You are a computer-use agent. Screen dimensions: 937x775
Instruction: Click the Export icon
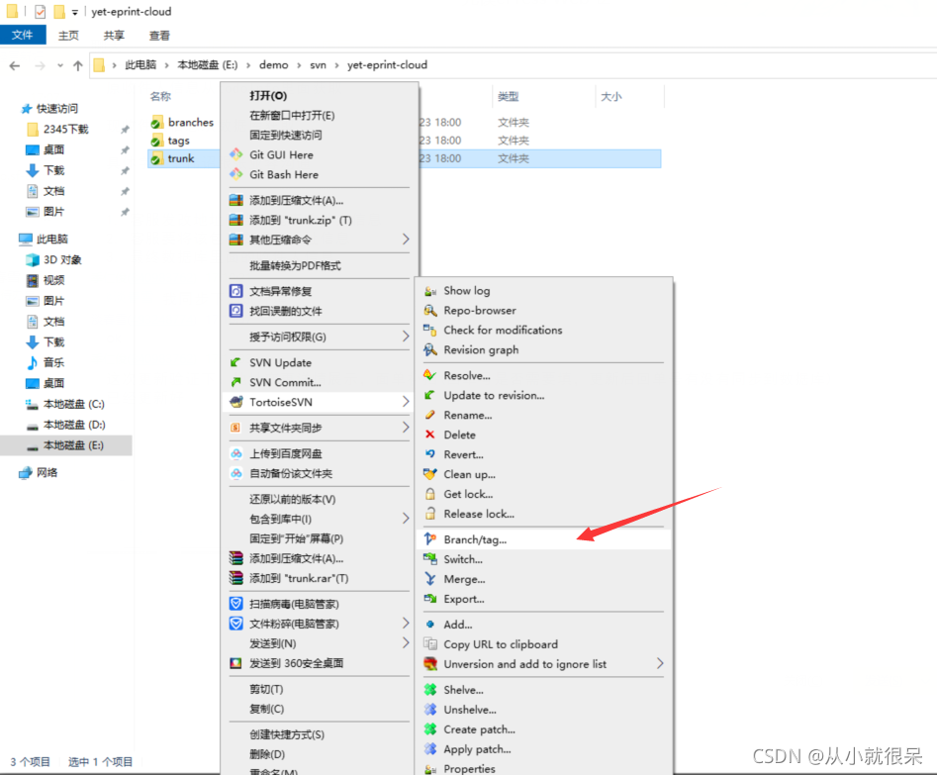(x=430, y=599)
